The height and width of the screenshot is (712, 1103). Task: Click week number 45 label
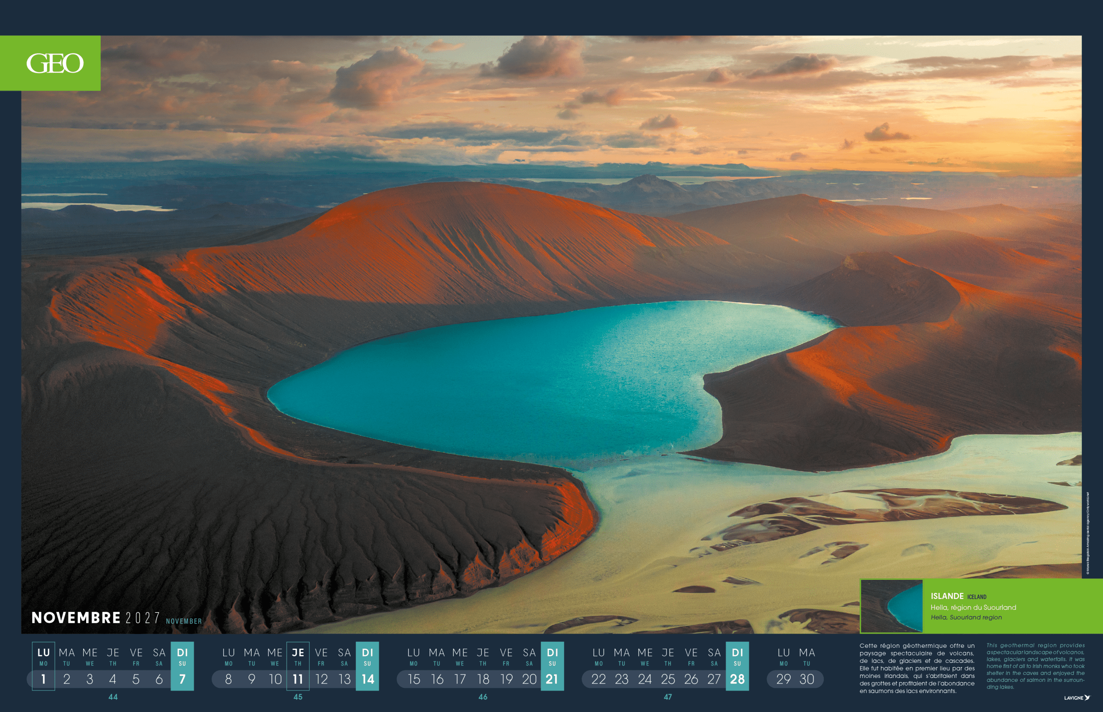pos(298,697)
